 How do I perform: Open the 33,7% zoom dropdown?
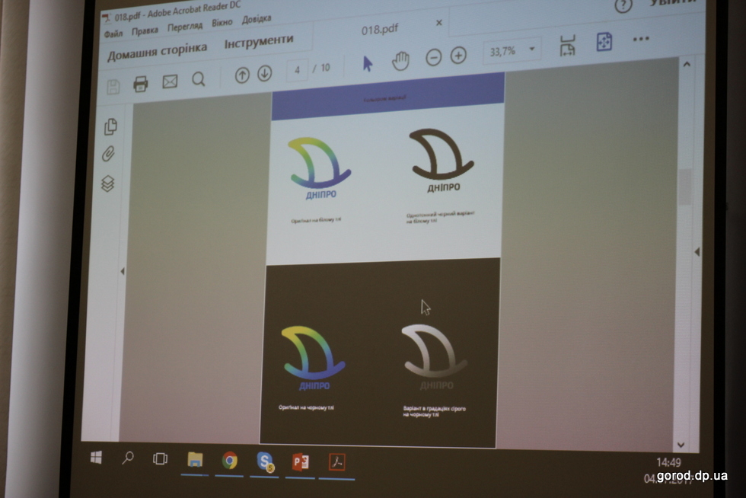[x=512, y=50]
